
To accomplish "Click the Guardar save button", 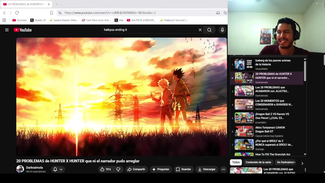I will (x=183, y=169).
